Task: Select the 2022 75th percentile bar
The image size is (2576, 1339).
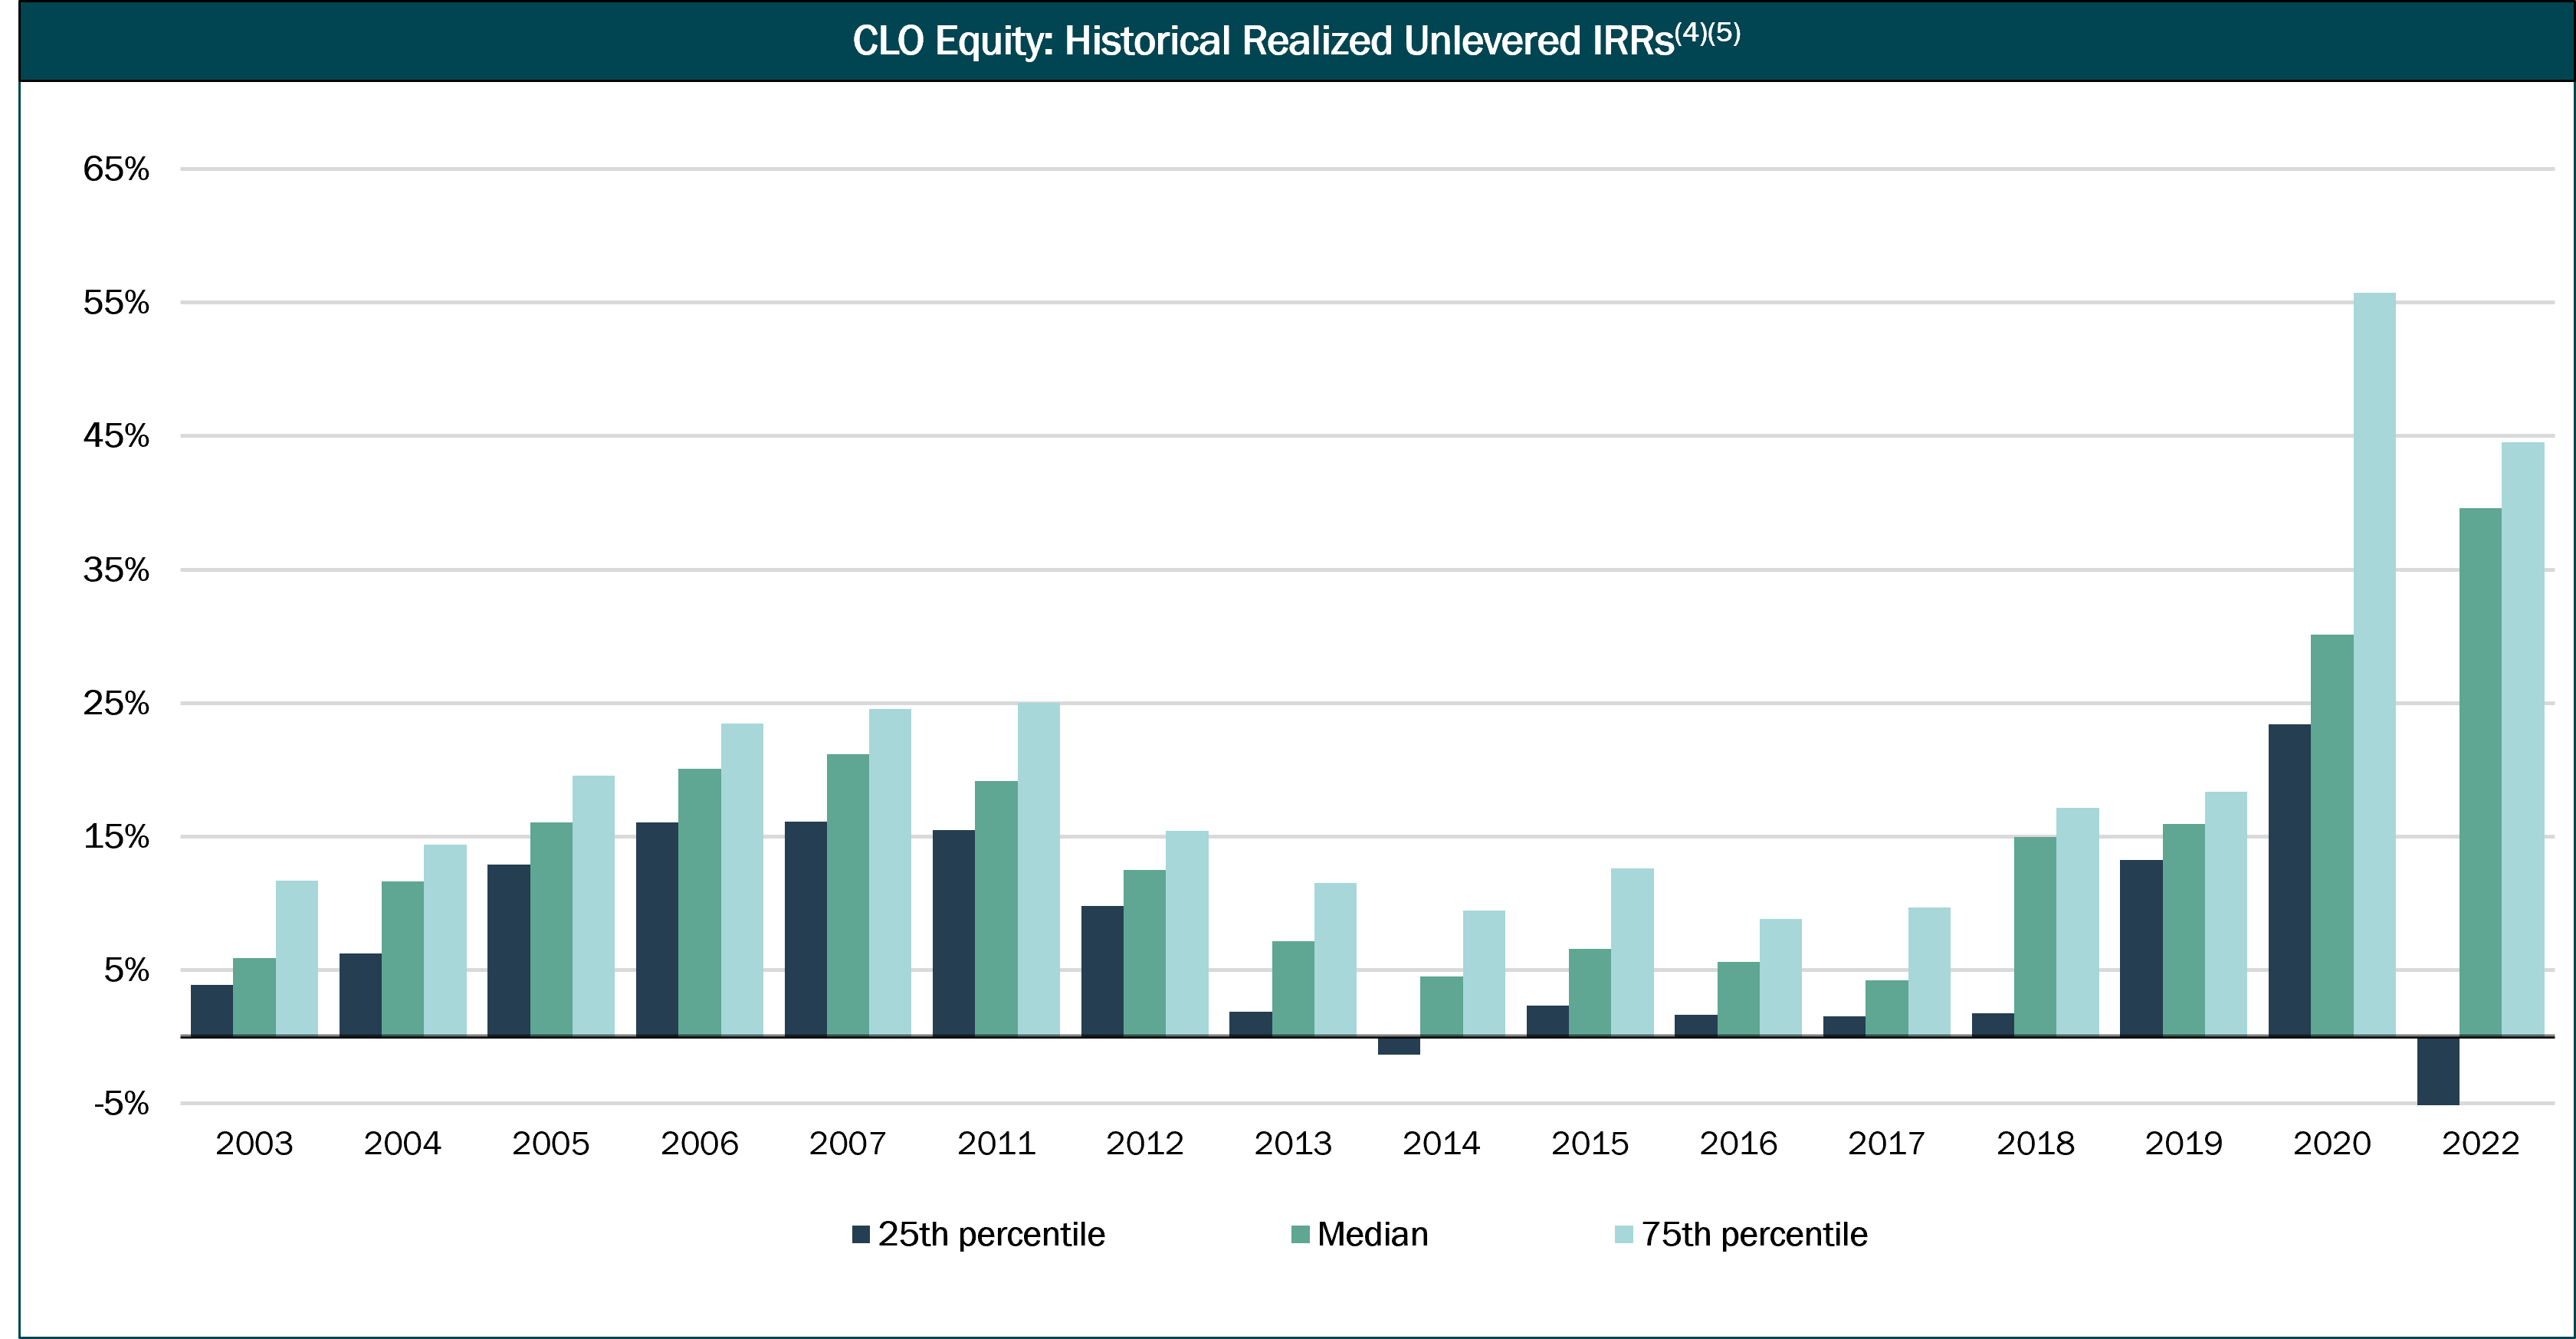Action: pos(2523,739)
